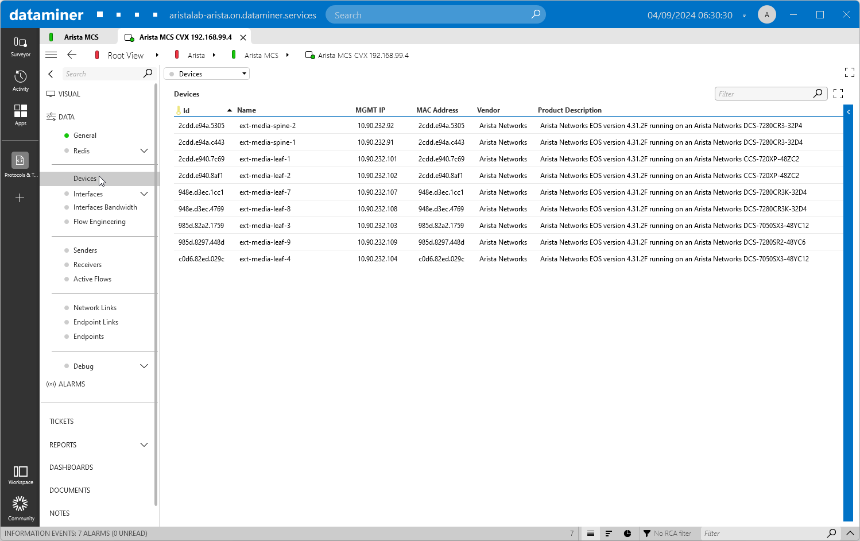860x541 pixels.
Task: Close the Arista MCS CVX 192.168.99.4 tab
Action: (x=243, y=37)
